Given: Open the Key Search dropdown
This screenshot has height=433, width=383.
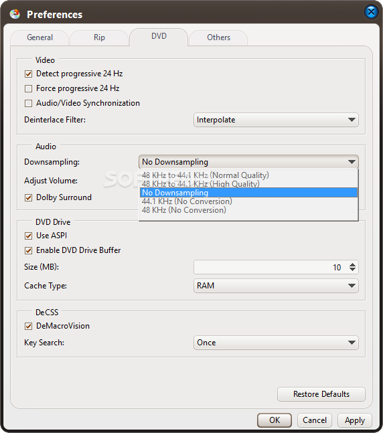Looking at the screenshot, I should coord(276,343).
